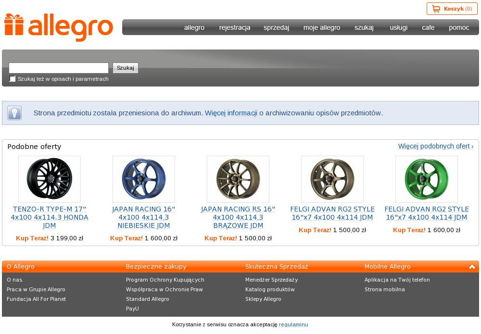Open the black TENZO-R wheel thumbnail
The width and height of the screenshot is (481, 334).
click(50, 179)
